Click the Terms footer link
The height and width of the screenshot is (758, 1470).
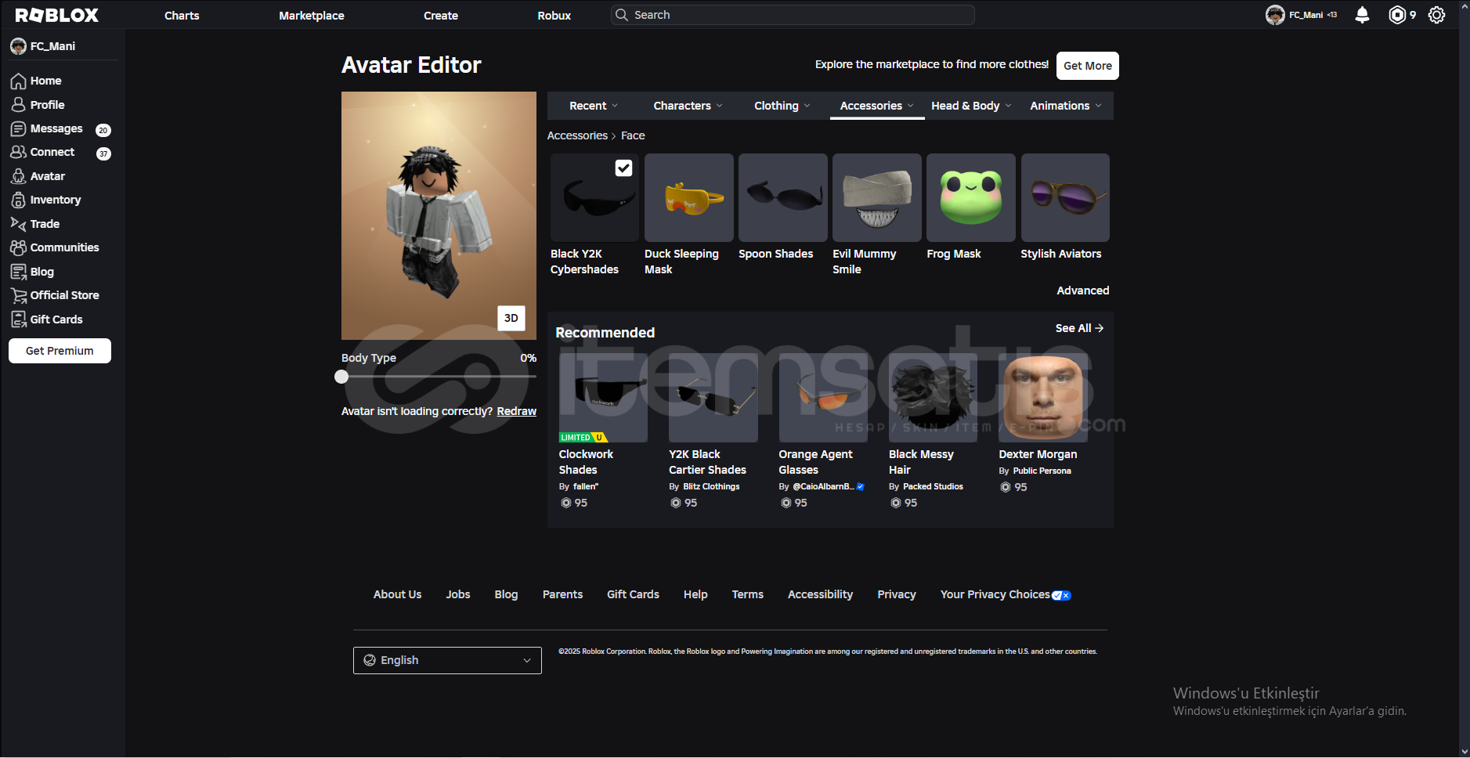click(747, 594)
